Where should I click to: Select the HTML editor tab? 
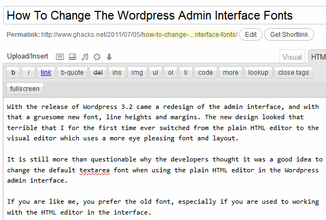click(317, 57)
